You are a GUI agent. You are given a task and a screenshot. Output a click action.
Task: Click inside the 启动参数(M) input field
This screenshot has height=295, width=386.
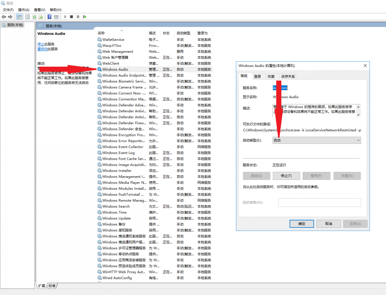point(320,202)
